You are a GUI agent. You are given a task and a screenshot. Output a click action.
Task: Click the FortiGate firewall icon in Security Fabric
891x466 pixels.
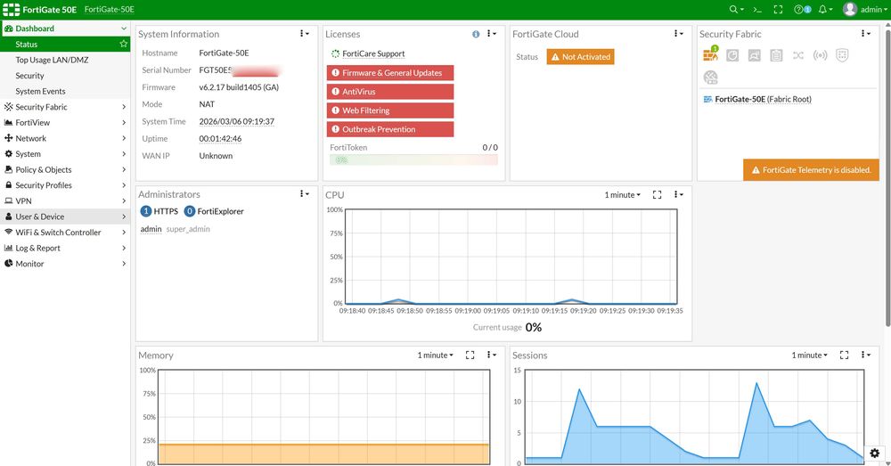[710, 54]
